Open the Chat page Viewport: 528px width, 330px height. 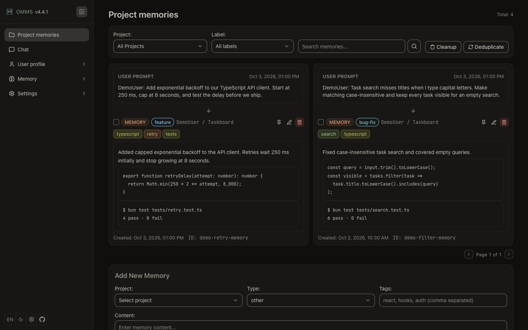[47, 49]
